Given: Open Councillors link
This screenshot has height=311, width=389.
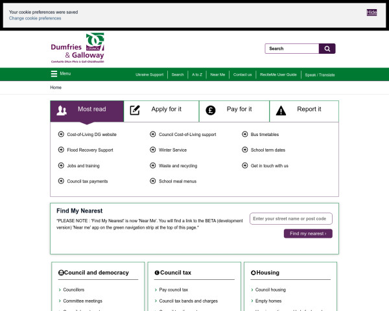Looking at the screenshot, I should [74, 290].
